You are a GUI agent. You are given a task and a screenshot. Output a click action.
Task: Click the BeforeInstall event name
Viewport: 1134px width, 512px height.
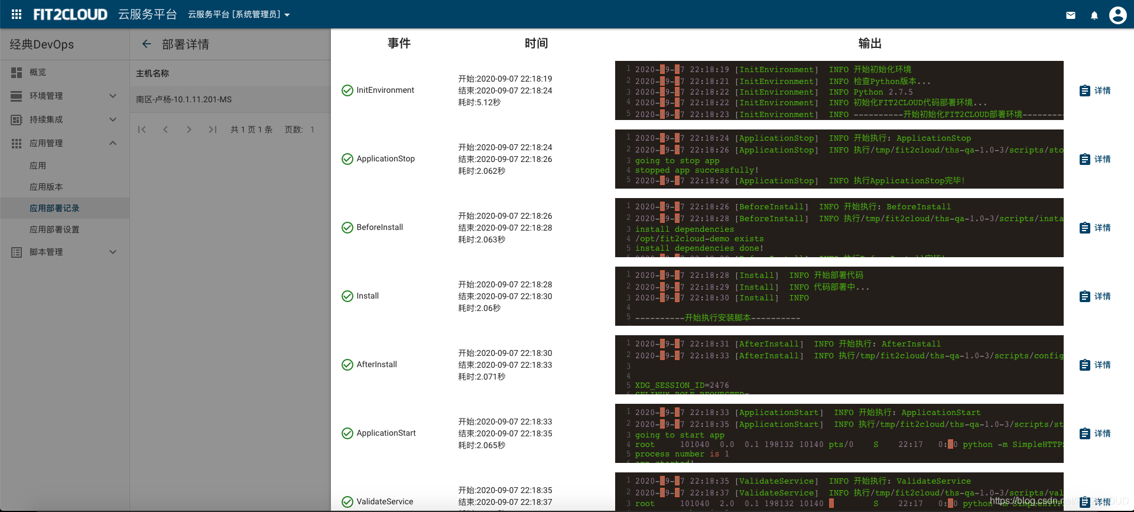pos(379,227)
